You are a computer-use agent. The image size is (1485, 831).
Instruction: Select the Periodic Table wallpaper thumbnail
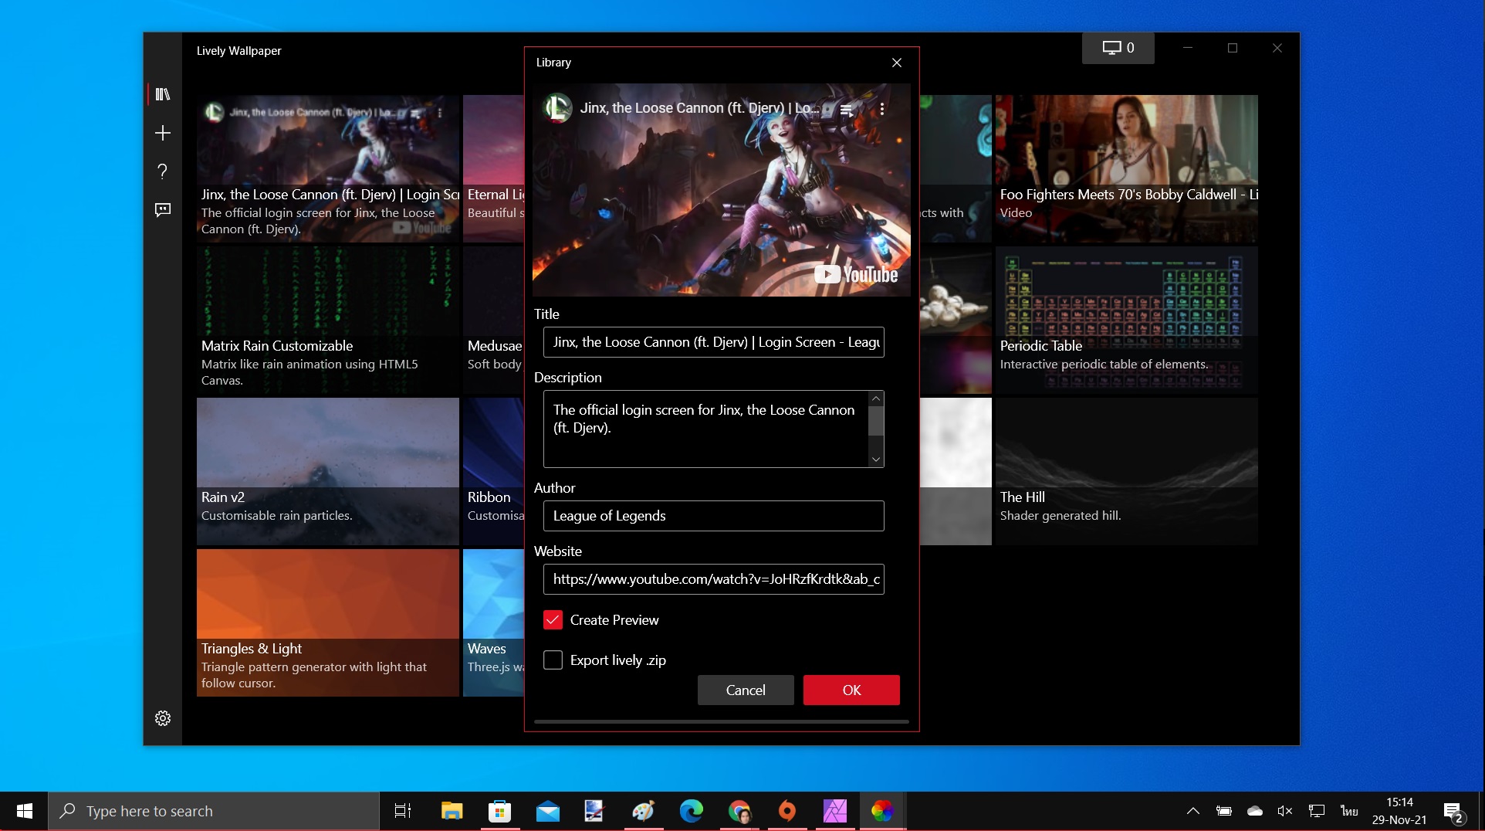point(1126,320)
